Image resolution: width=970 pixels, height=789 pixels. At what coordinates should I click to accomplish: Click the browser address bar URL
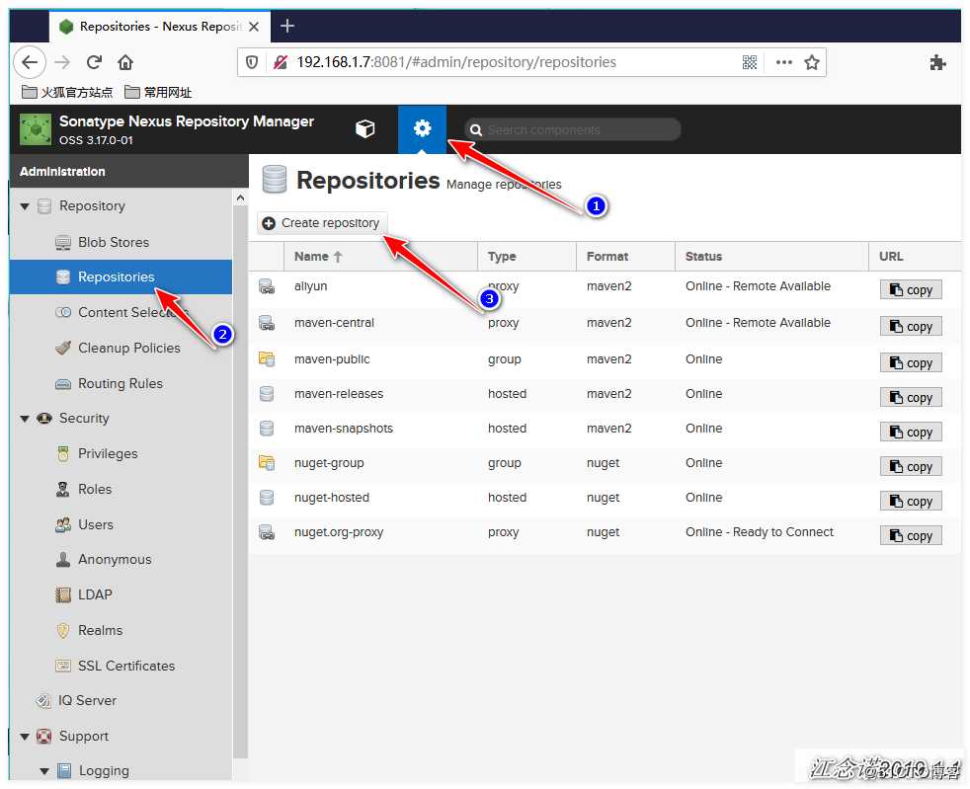[456, 62]
